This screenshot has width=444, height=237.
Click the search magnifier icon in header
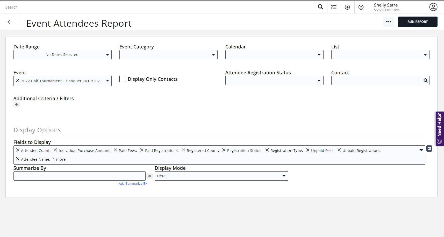pos(320,7)
